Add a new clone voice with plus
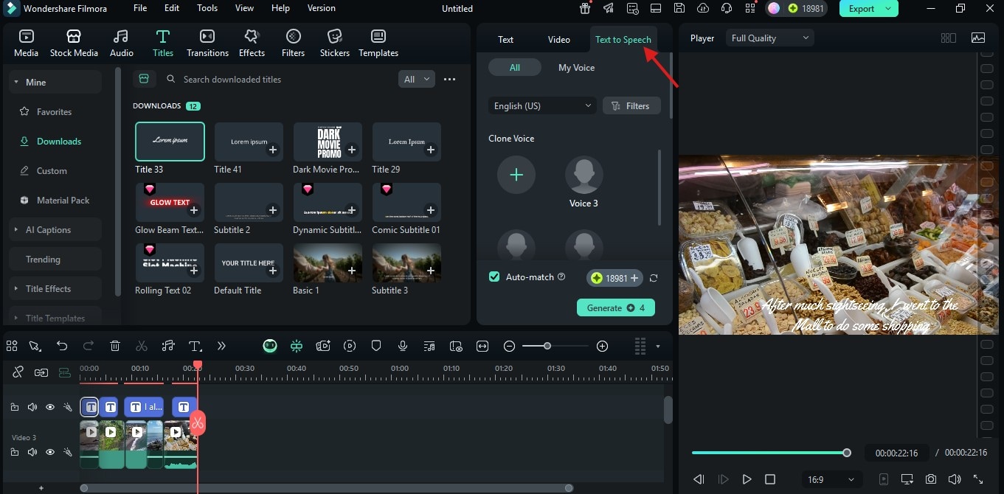 pos(516,175)
